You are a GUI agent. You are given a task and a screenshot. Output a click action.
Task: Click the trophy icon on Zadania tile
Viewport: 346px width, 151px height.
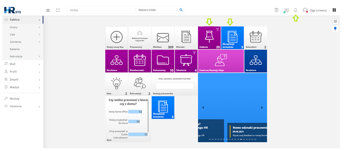(x=217, y=29)
